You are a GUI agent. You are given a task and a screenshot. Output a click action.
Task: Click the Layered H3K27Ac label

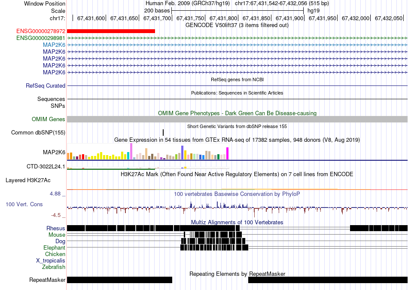point(28,180)
